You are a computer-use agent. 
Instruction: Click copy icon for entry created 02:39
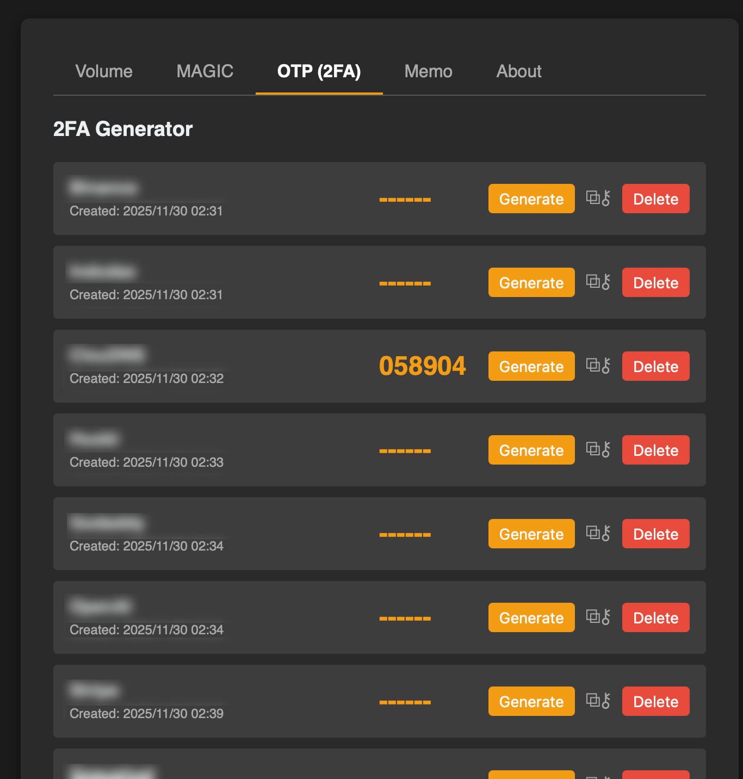[593, 700]
